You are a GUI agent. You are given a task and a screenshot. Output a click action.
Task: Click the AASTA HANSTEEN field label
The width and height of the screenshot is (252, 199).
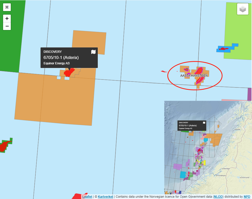pyautogui.click(x=194, y=76)
